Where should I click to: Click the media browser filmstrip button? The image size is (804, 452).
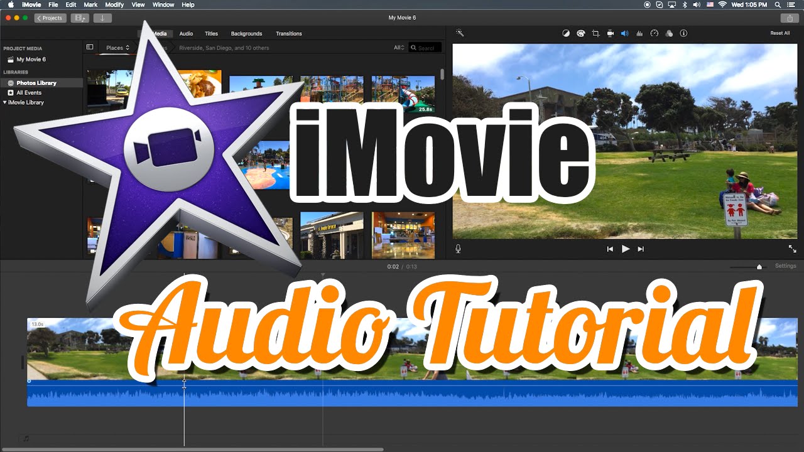point(80,18)
